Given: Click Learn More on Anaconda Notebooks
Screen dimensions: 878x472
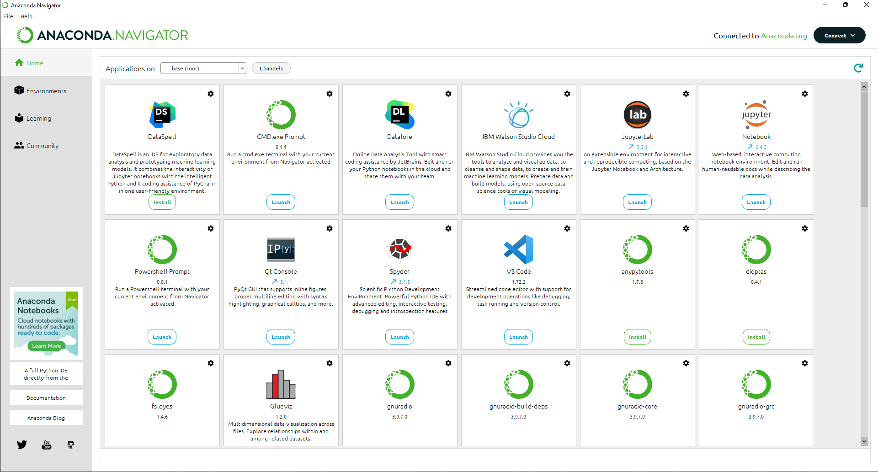Looking at the screenshot, I should click(x=46, y=346).
